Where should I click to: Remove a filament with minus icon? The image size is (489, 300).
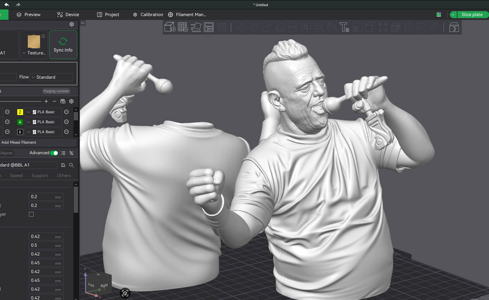[x=54, y=101]
